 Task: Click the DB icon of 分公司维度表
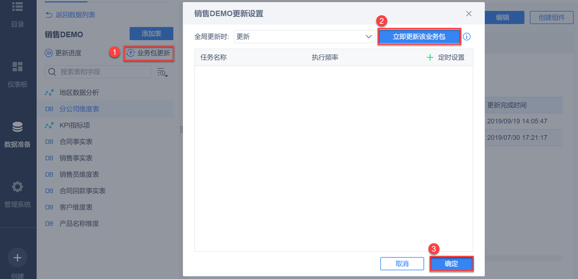(x=49, y=109)
